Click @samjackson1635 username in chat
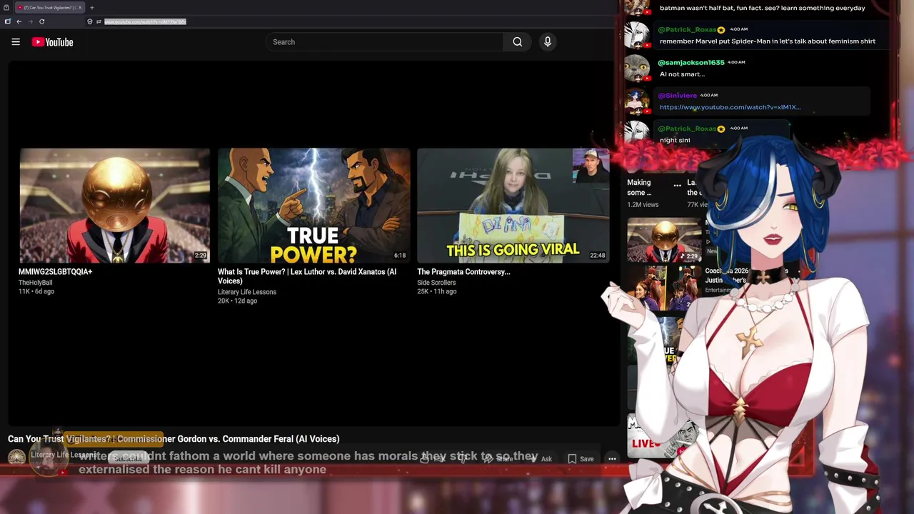914x514 pixels. pos(691,63)
